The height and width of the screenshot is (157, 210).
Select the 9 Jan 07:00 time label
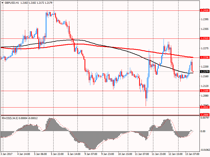91,154
